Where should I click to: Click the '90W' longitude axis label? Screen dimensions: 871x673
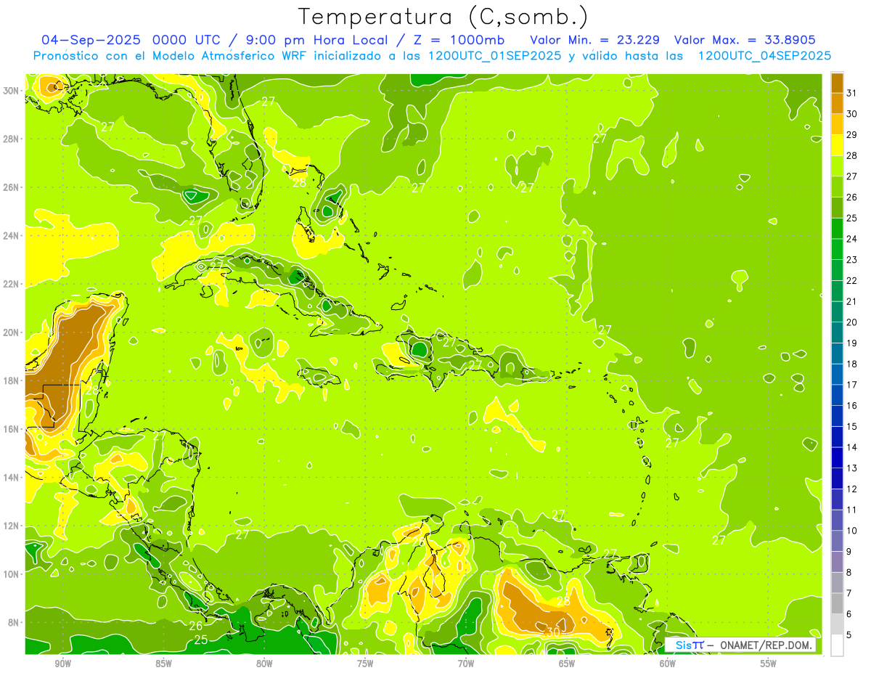pyautogui.click(x=62, y=664)
